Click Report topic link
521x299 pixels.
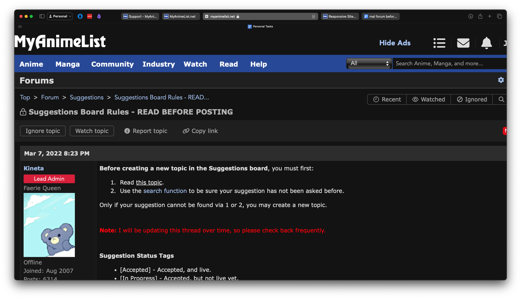pyautogui.click(x=146, y=131)
